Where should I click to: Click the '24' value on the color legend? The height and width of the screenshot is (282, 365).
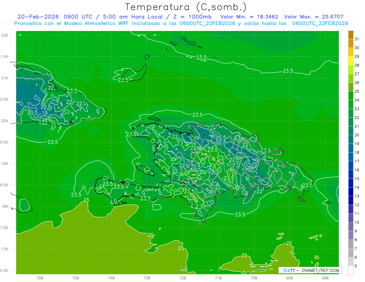pos(357,100)
